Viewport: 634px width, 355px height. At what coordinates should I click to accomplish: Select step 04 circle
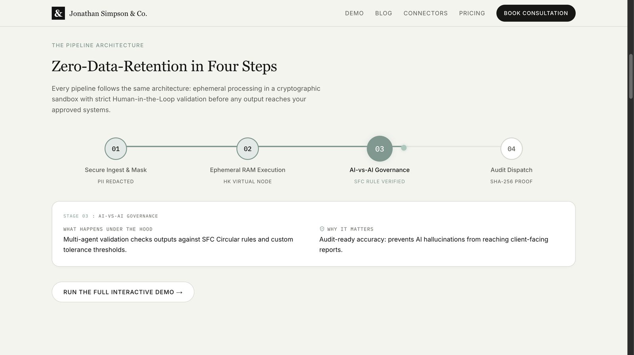click(512, 149)
